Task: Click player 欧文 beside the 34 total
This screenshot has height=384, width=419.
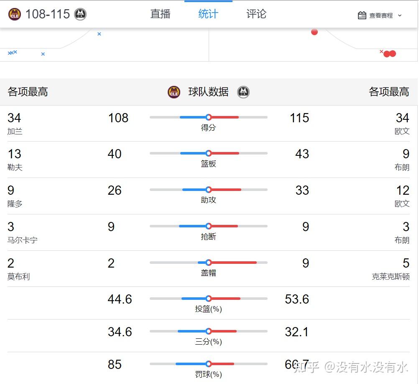Action: point(402,131)
